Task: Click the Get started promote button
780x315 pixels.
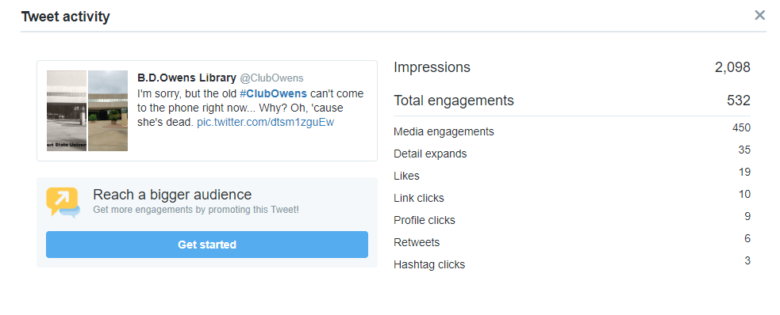Action: (x=207, y=245)
